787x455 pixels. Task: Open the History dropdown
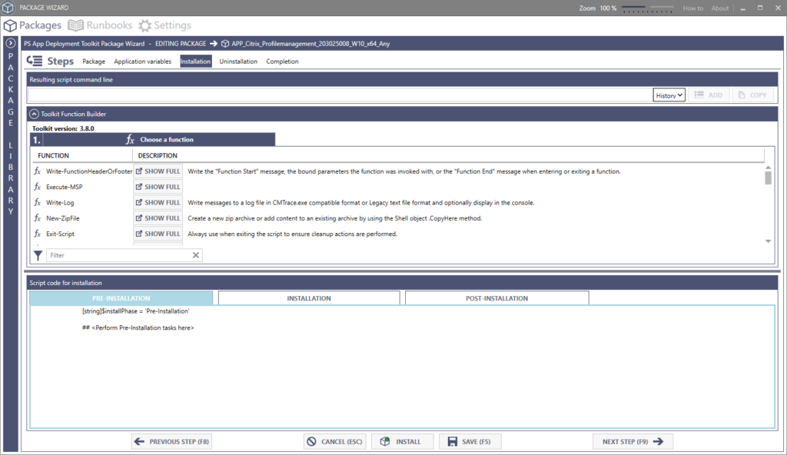[x=669, y=95]
